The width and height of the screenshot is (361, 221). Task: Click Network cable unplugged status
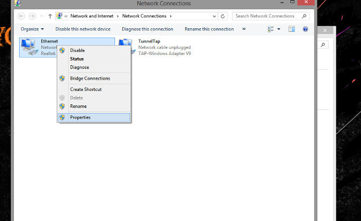tap(165, 47)
